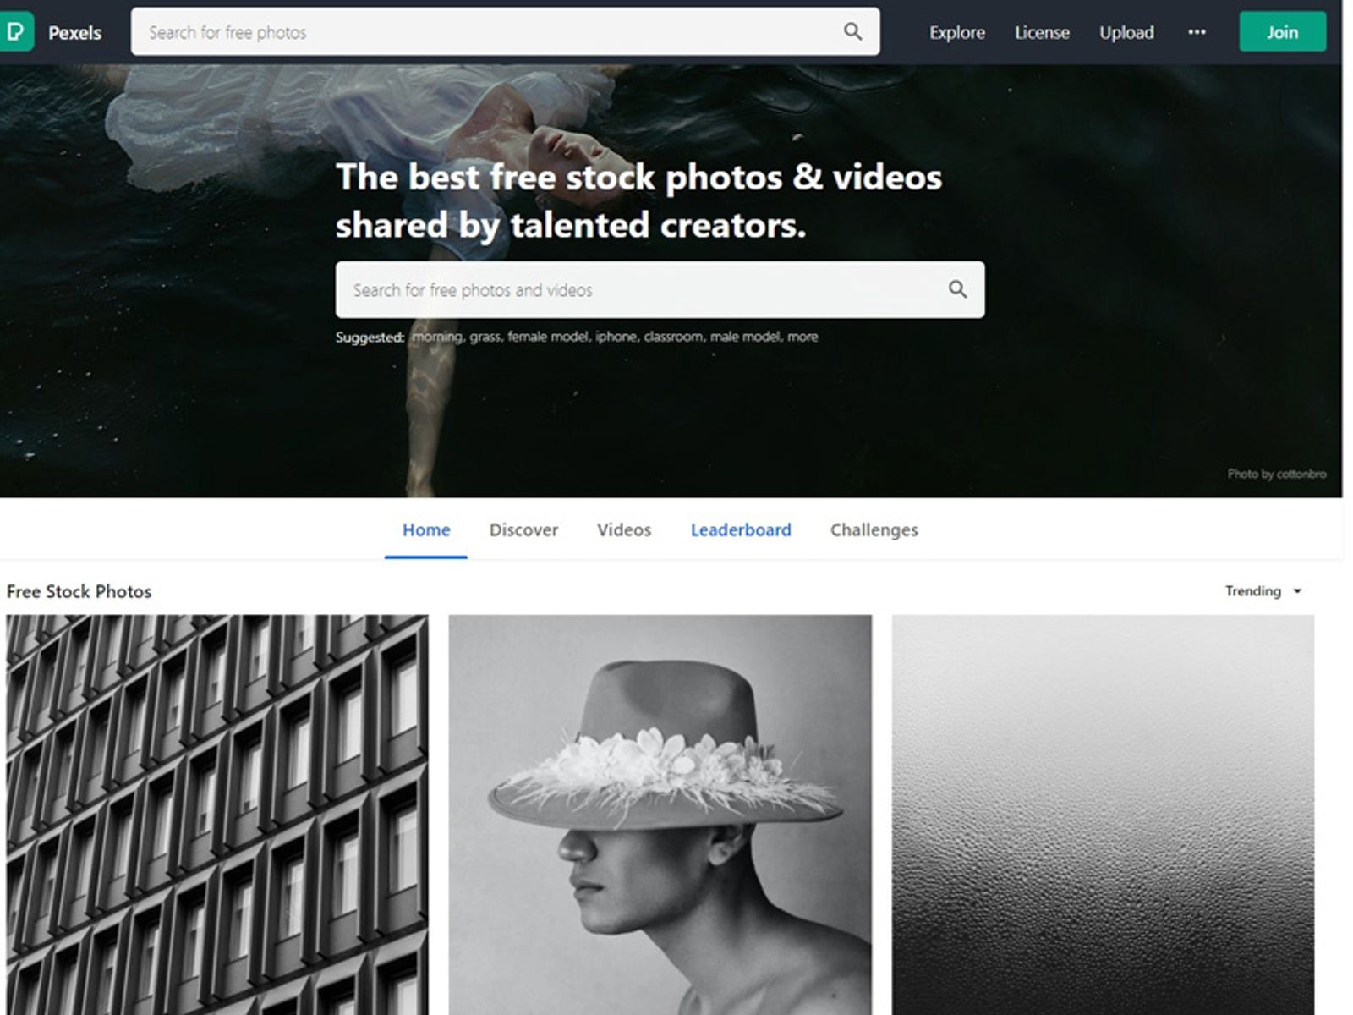Expand the Trending sort dropdown
The image size is (1353, 1015).
1263,591
